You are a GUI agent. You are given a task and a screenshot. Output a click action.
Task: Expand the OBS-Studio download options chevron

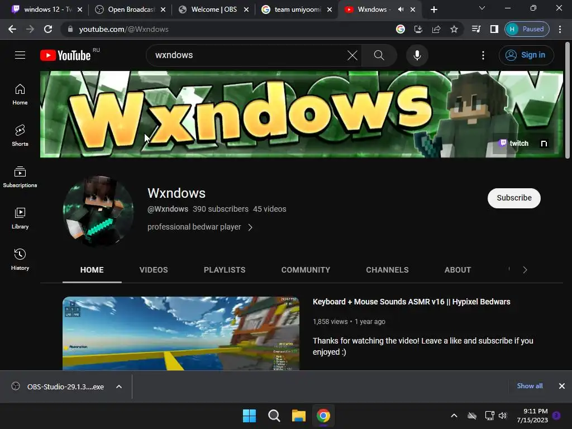(119, 387)
